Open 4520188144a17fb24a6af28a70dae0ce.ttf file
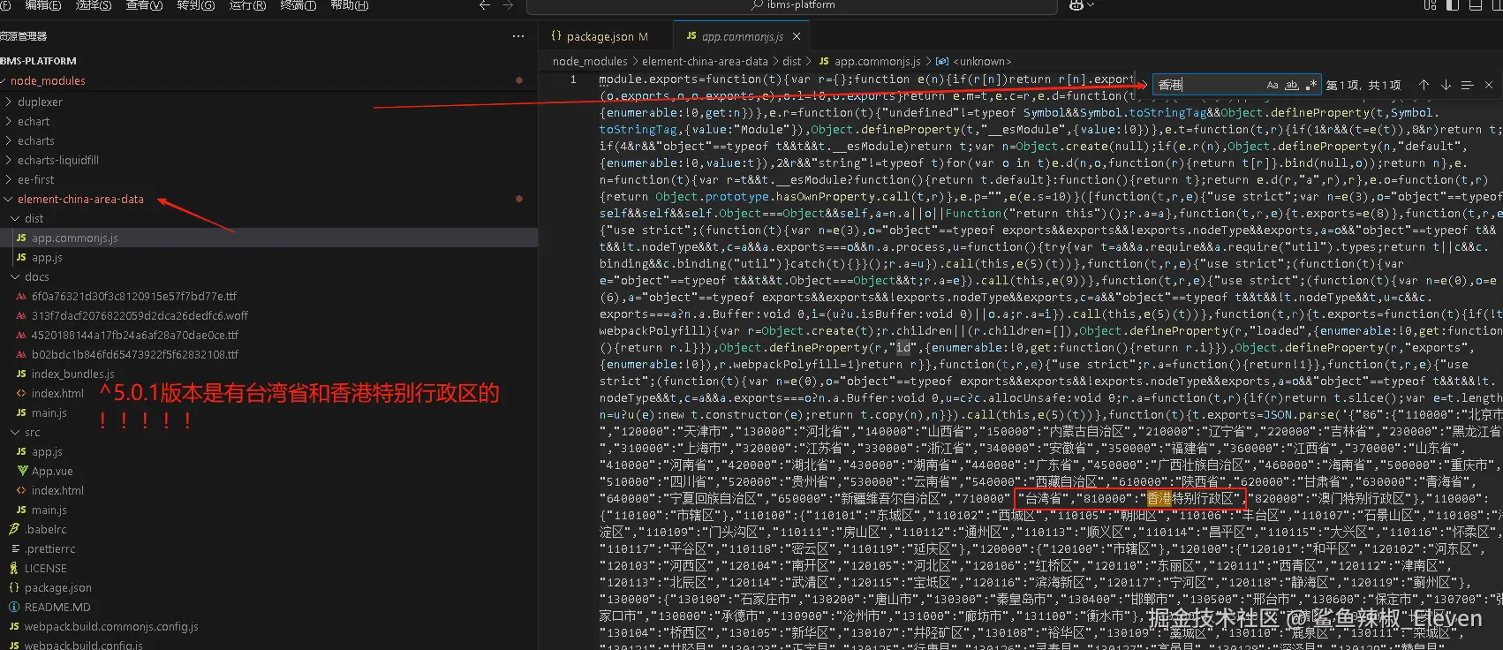 (x=268, y=335)
